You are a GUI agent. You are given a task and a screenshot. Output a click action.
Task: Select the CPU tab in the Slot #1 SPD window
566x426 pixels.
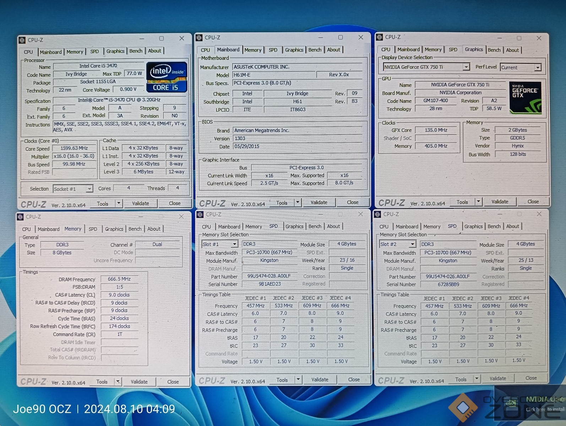click(x=206, y=226)
